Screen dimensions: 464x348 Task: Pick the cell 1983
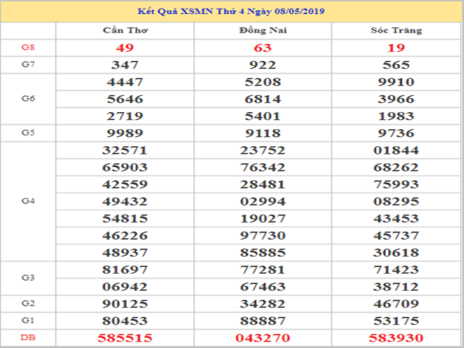(396, 116)
